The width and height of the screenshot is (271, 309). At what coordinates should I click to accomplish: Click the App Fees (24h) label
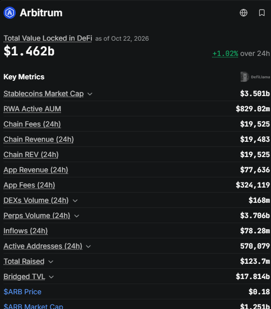click(29, 185)
